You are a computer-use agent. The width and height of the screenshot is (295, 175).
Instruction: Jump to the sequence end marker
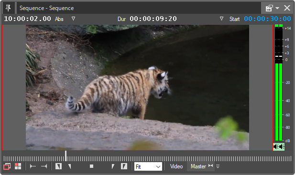44,166
